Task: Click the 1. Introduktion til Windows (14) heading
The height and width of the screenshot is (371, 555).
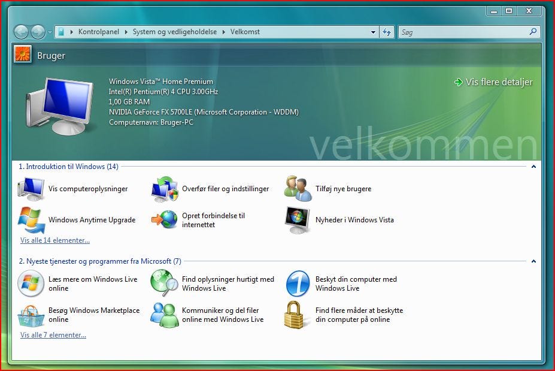Action: click(68, 167)
